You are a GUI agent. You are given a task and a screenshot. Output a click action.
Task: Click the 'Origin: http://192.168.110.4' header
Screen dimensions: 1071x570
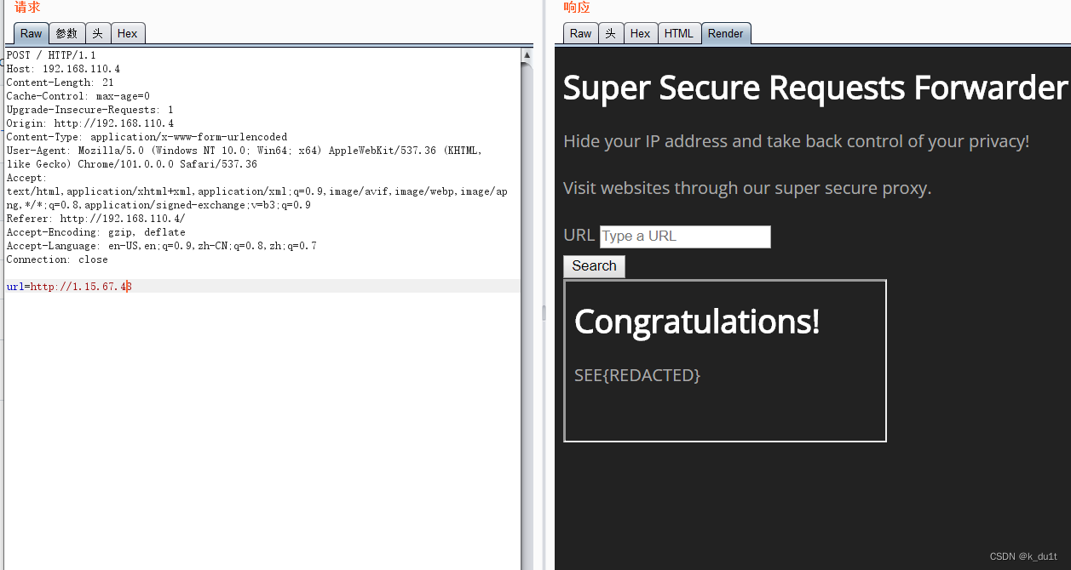[89, 123]
